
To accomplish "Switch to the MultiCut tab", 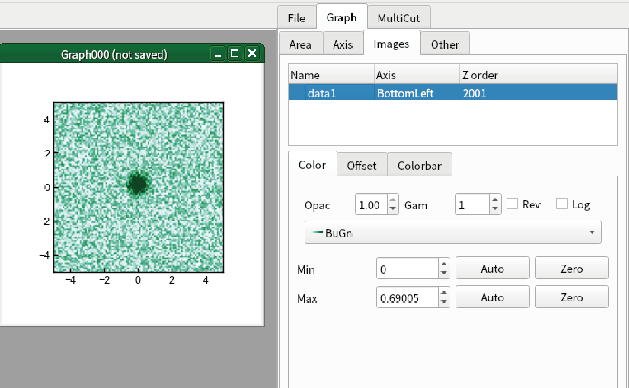I will click(398, 18).
